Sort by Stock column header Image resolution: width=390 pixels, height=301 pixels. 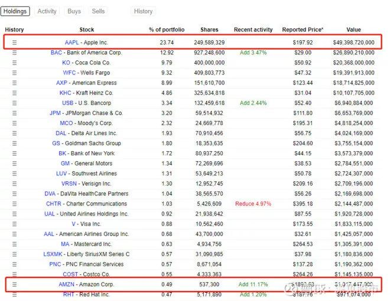click(86, 30)
